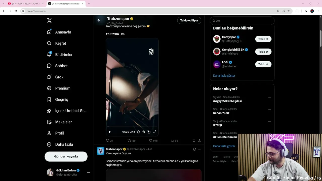Open İçerik Üreticisi studio
Image resolution: width=322 pixels, height=181 pixels.
[67, 111]
